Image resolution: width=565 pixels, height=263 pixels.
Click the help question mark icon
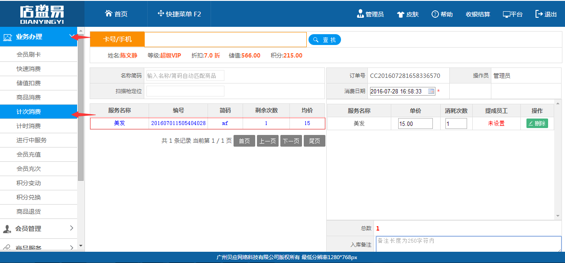pos(435,14)
